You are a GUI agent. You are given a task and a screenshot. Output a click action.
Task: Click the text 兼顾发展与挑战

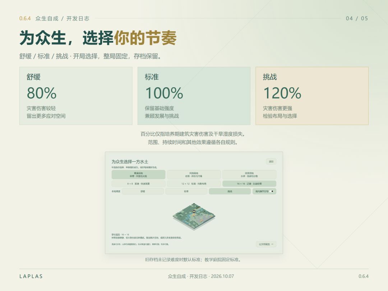[x=162, y=116]
